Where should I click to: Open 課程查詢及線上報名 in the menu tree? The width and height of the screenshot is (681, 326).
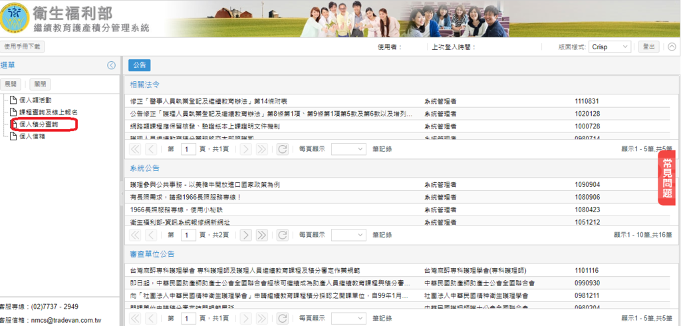pyautogui.click(x=49, y=112)
